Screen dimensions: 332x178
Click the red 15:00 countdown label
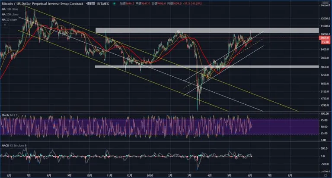(325, 42)
